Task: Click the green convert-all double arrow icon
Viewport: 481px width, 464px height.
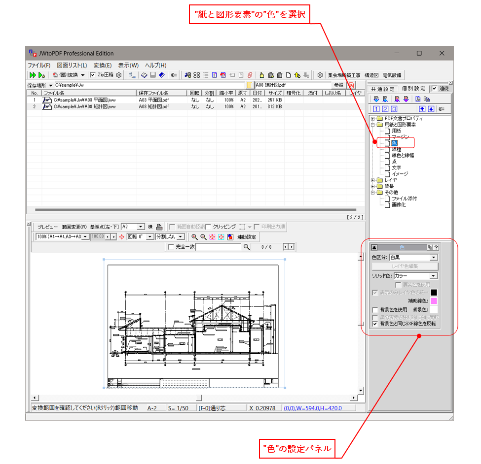Action: (x=33, y=75)
